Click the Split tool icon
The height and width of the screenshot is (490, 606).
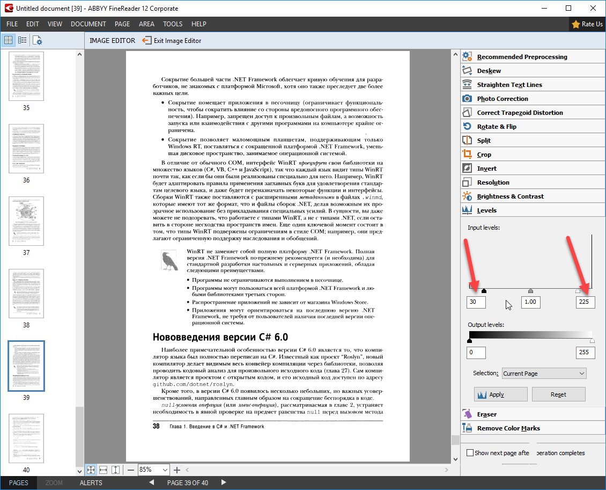[x=467, y=140]
